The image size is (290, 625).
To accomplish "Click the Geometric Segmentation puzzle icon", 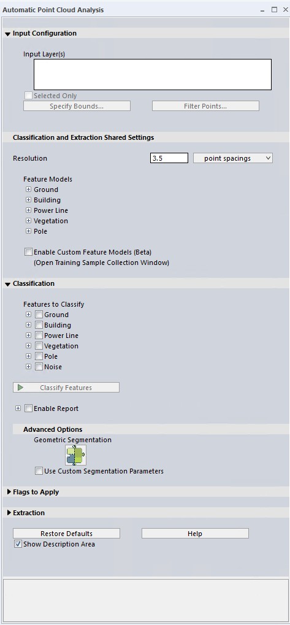I will [75, 455].
